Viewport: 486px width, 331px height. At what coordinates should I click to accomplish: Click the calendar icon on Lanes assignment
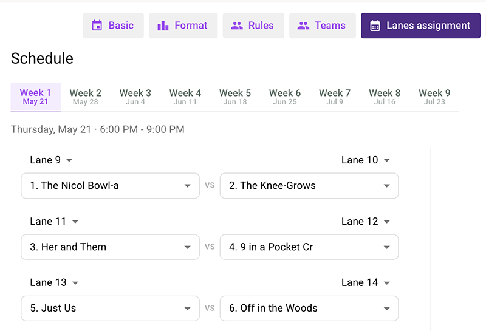pyautogui.click(x=375, y=26)
